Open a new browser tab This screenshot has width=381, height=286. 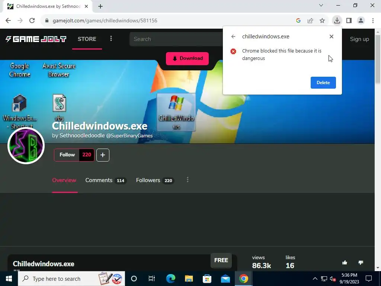[x=100, y=7]
